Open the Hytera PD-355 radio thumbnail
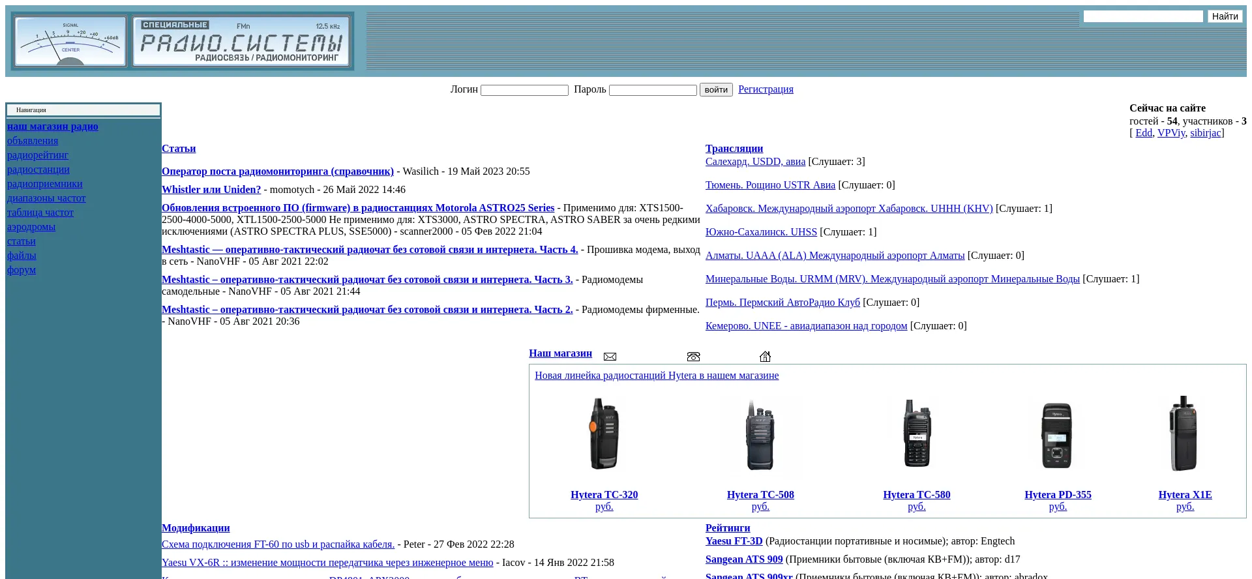This screenshot has height=579, width=1252. click(x=1058, y=434)
